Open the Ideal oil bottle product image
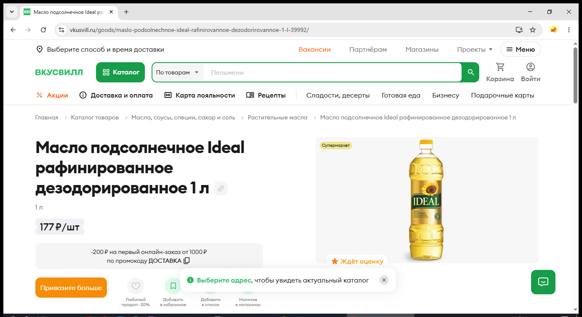The image size is (582, 317). (426, 200)
